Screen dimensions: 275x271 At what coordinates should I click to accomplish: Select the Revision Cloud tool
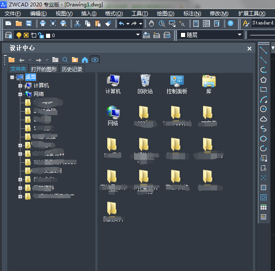coord(264,119)
